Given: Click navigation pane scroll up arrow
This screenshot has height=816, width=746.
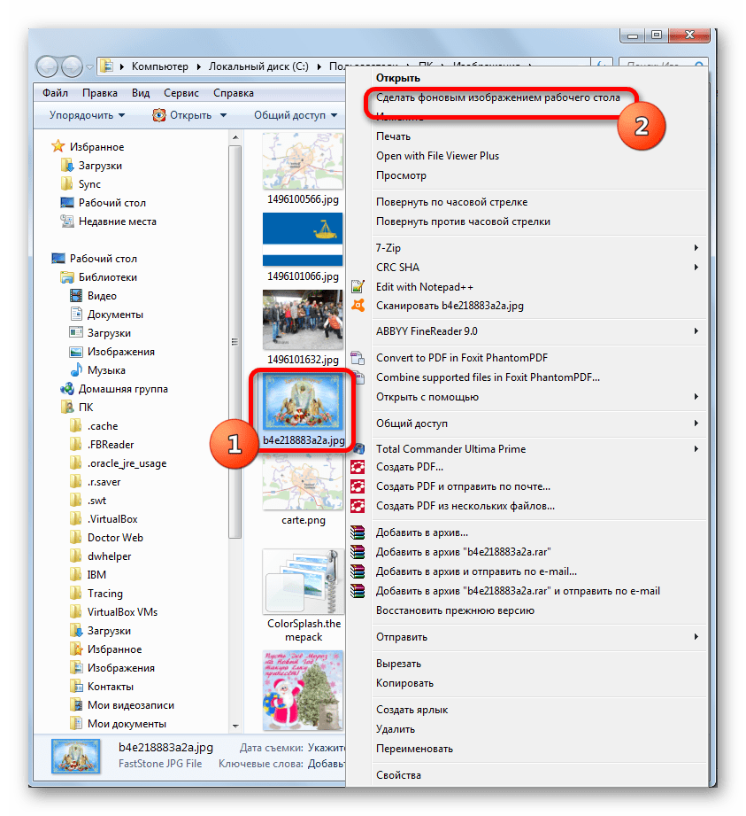Looking at the screenshot, I should (235, 137).
